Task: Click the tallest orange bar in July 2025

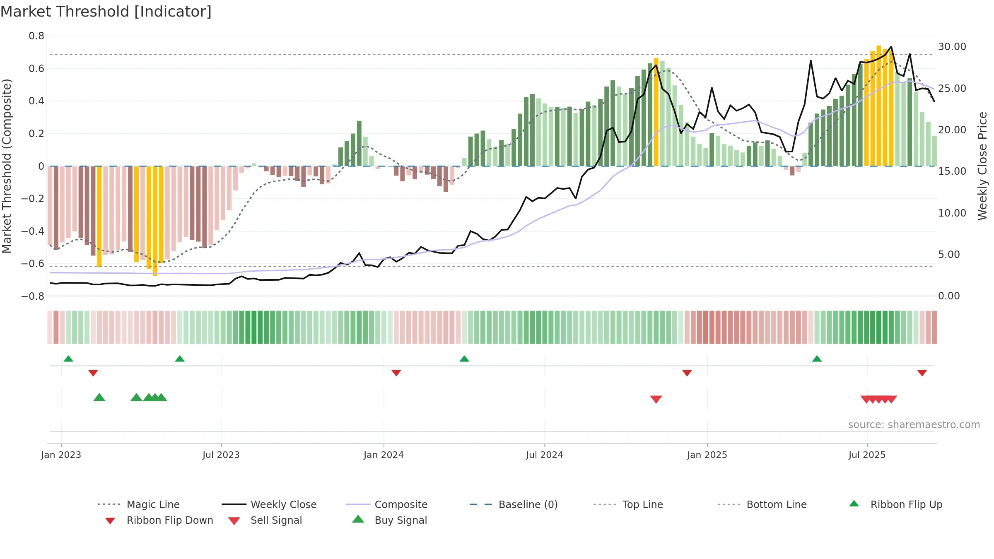Action: point(879,106)
